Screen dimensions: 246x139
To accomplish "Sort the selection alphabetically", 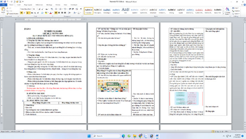I will click(77, 9).
